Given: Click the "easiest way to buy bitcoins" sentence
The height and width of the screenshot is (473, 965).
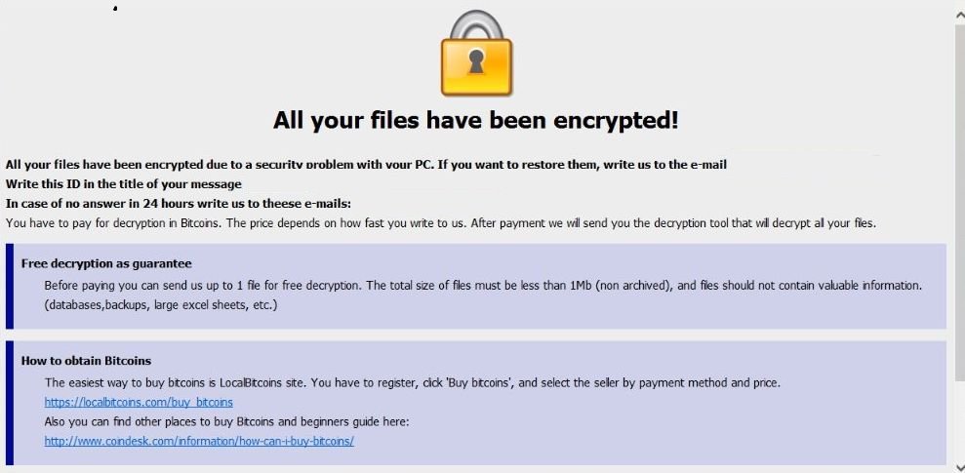Looking at the screenshot, I should coord(412,382).
